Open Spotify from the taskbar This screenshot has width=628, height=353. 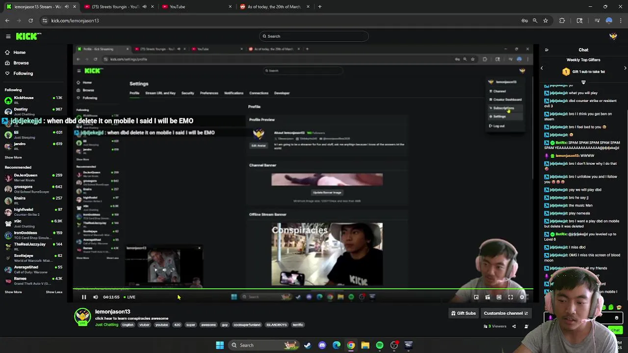(380, 345)
